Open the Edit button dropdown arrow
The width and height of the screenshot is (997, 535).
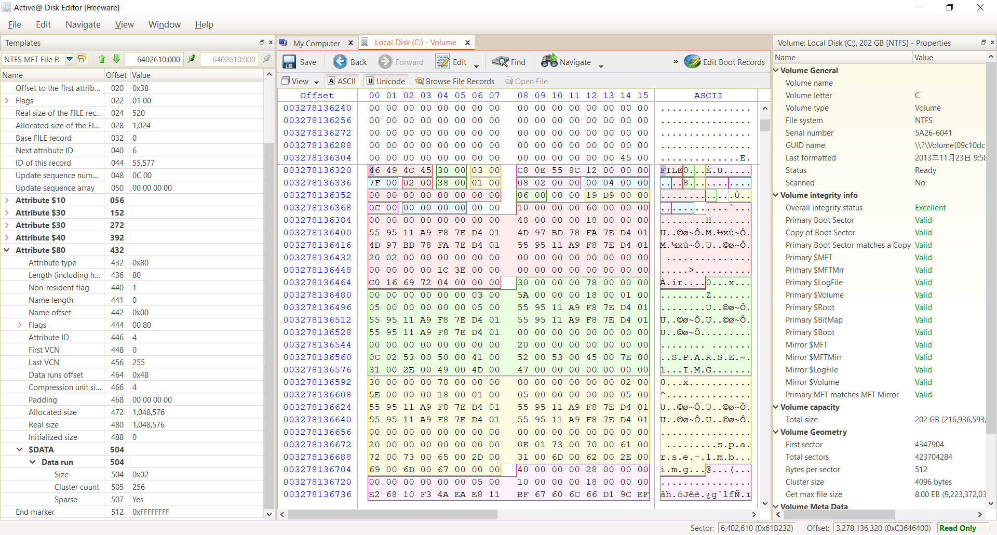pyautogui.click(x=476, y=65)
